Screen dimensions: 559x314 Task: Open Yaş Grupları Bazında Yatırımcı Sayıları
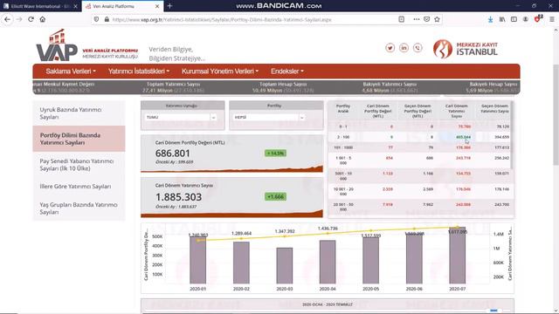tap(79, 208)
